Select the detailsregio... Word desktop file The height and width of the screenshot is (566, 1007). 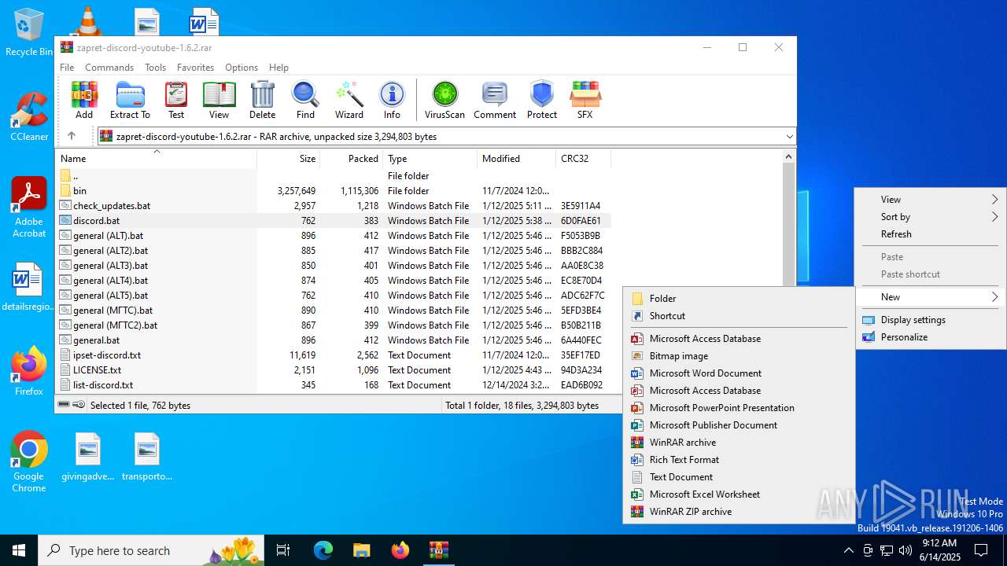click(x=29, y=287)
